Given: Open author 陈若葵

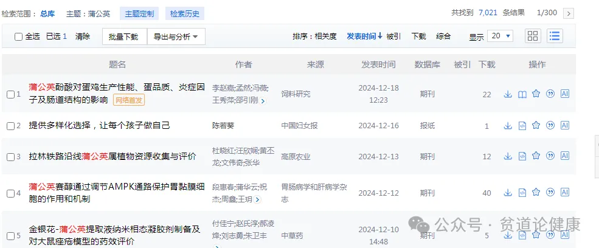Looking at the screenshot, I should [223, 126].
